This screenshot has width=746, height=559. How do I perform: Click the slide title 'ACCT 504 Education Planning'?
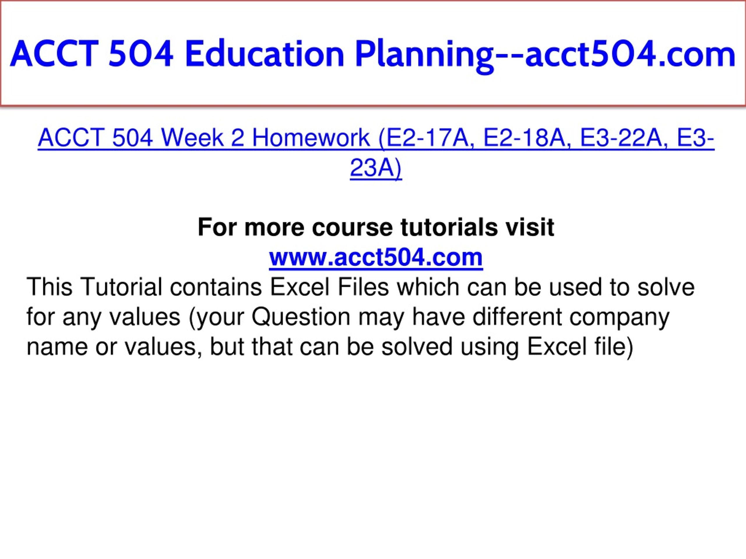coord(252,54)
